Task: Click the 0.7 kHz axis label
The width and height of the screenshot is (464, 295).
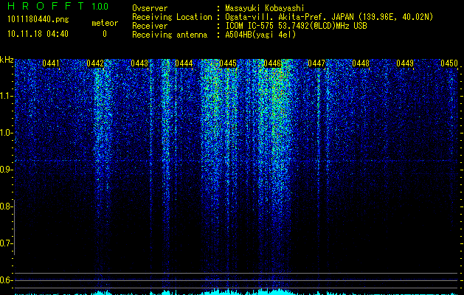Action: click(x=7, y=243)
